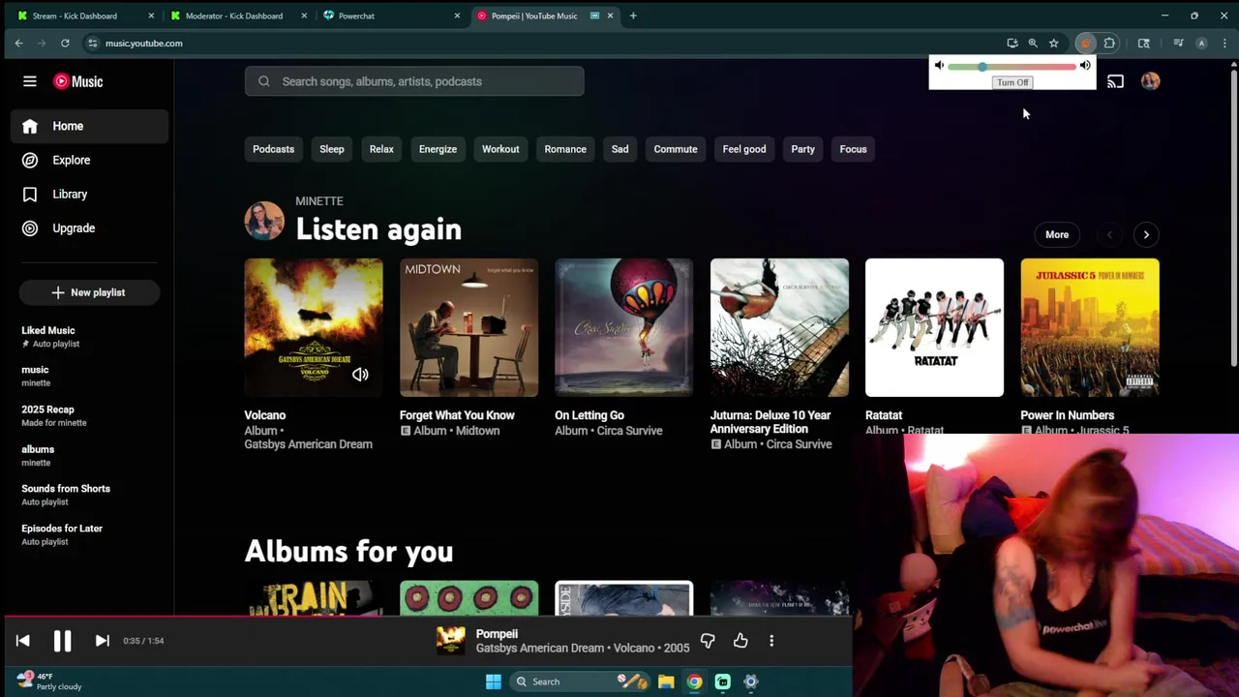
Task: Select the Sad mood chip
Action: coord(619,149)
